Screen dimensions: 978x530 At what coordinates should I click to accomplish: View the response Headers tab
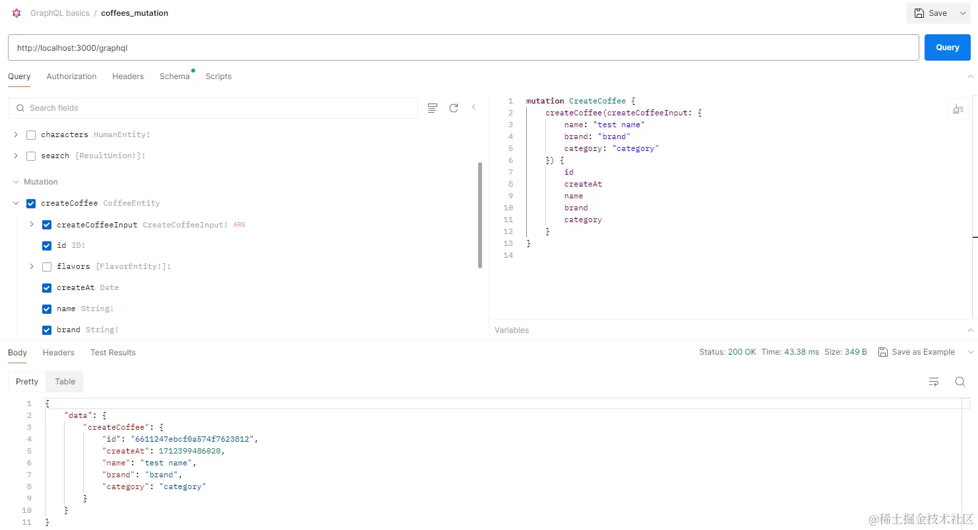[59, 353]
